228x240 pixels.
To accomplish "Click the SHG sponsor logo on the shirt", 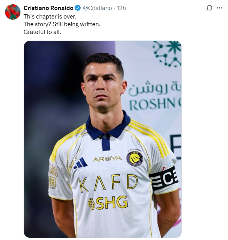I will pos(107,203).
